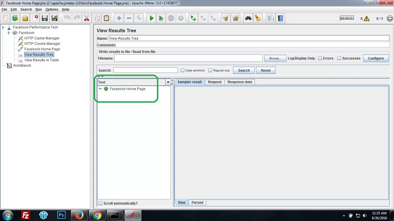Click the Copy icon in toolbar

[x=97, y=18]
